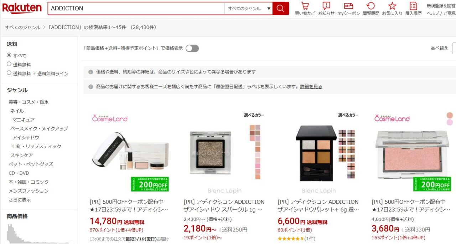Open browsing history (閲覧履歴) icon
This screenshot has height=244, width=456.
click(371, 9)
